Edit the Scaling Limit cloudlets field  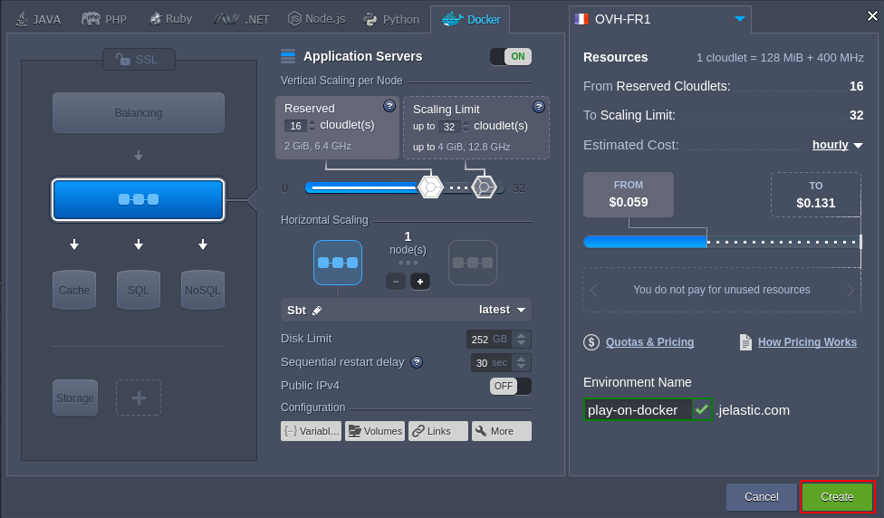(x=448, y=127)
